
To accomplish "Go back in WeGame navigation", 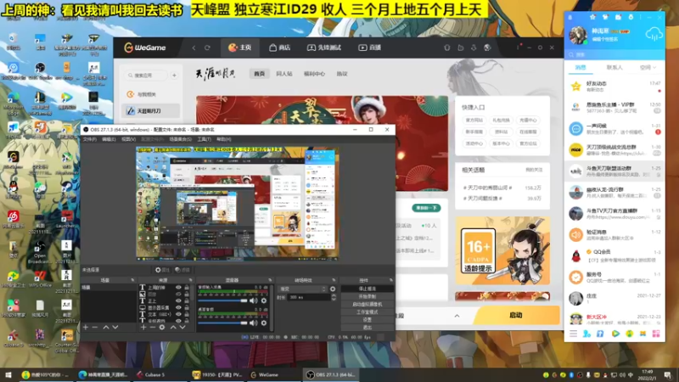I will [194, 48].
